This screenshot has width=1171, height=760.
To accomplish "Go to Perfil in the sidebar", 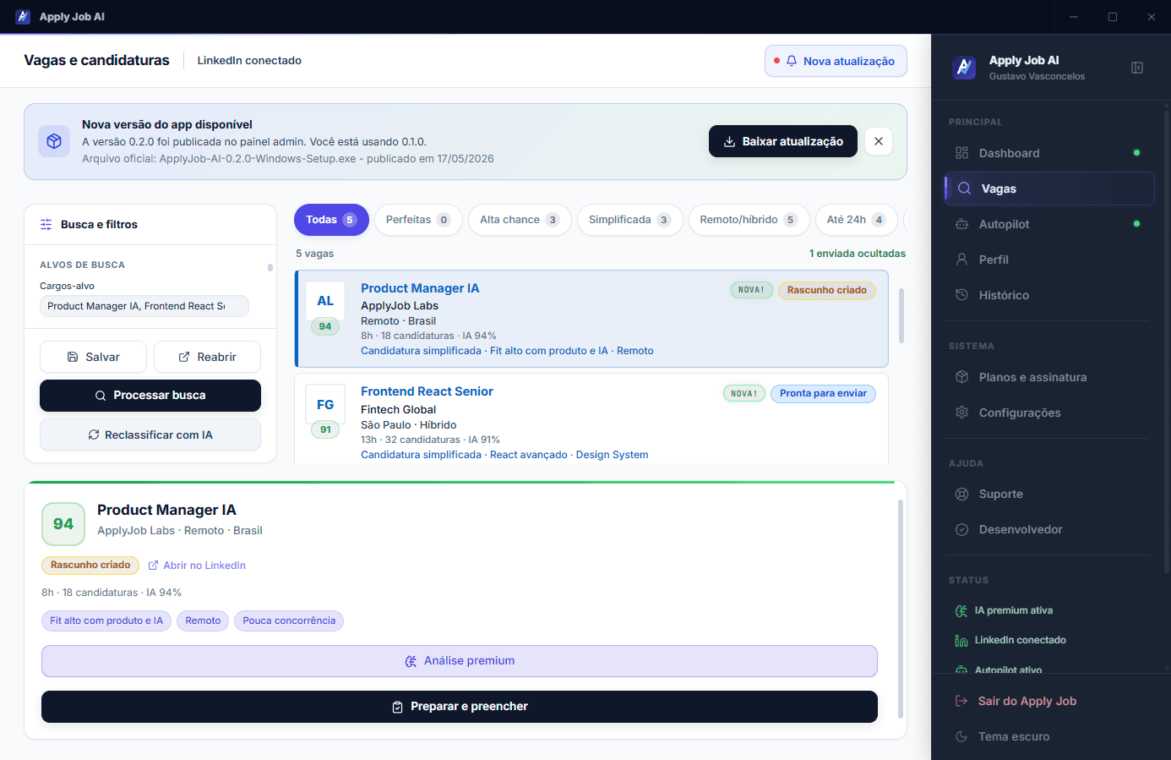I will pyautogui.click(x=1049, y=260).
